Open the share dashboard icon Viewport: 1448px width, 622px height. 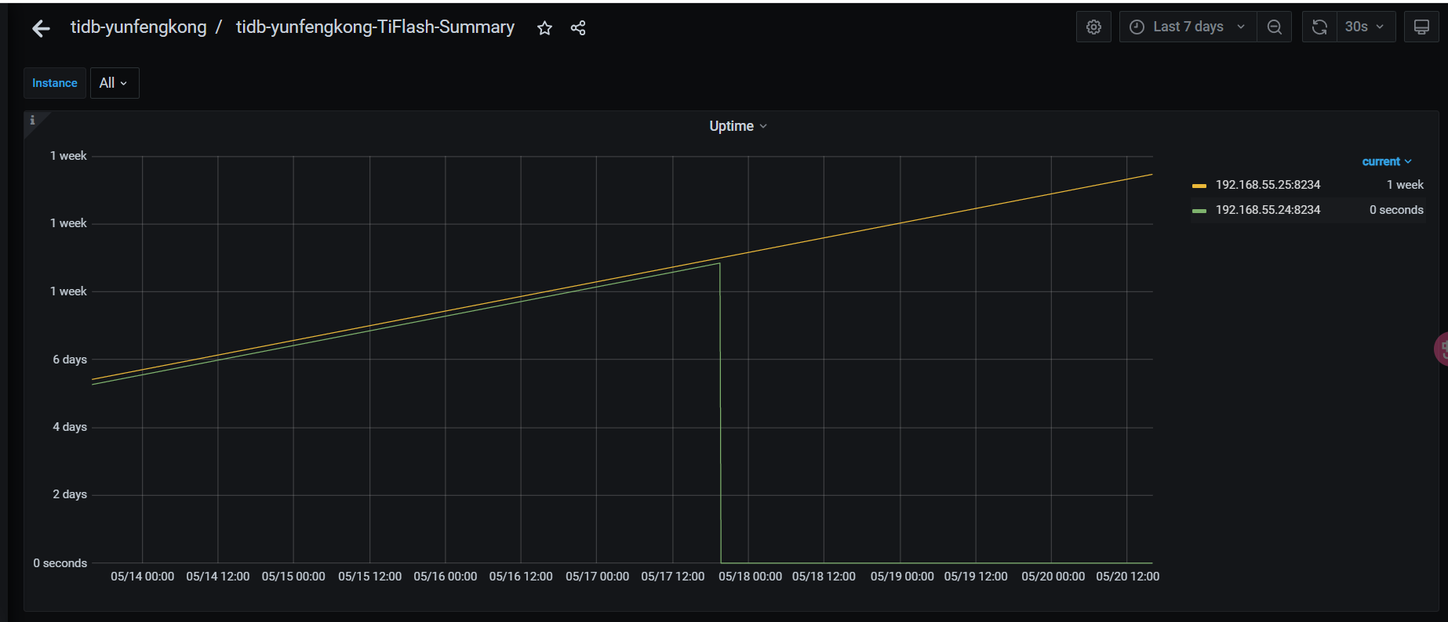point(578,28)
